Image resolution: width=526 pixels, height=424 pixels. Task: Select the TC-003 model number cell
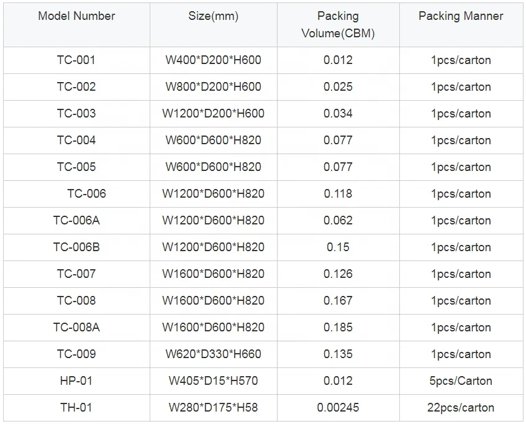tap(76, 114)
